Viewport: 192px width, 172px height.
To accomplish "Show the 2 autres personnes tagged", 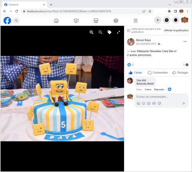I will click(x=139, y=55).
